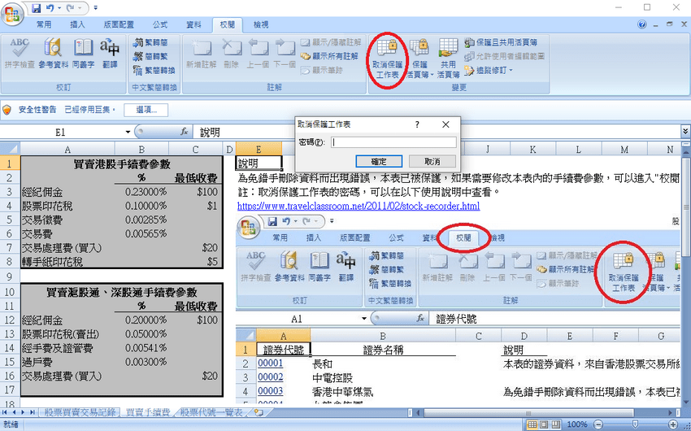Click the Name Box showing E1
This screenshot has width=691, height=431.
pyautogui.click(x=60, y=132)
